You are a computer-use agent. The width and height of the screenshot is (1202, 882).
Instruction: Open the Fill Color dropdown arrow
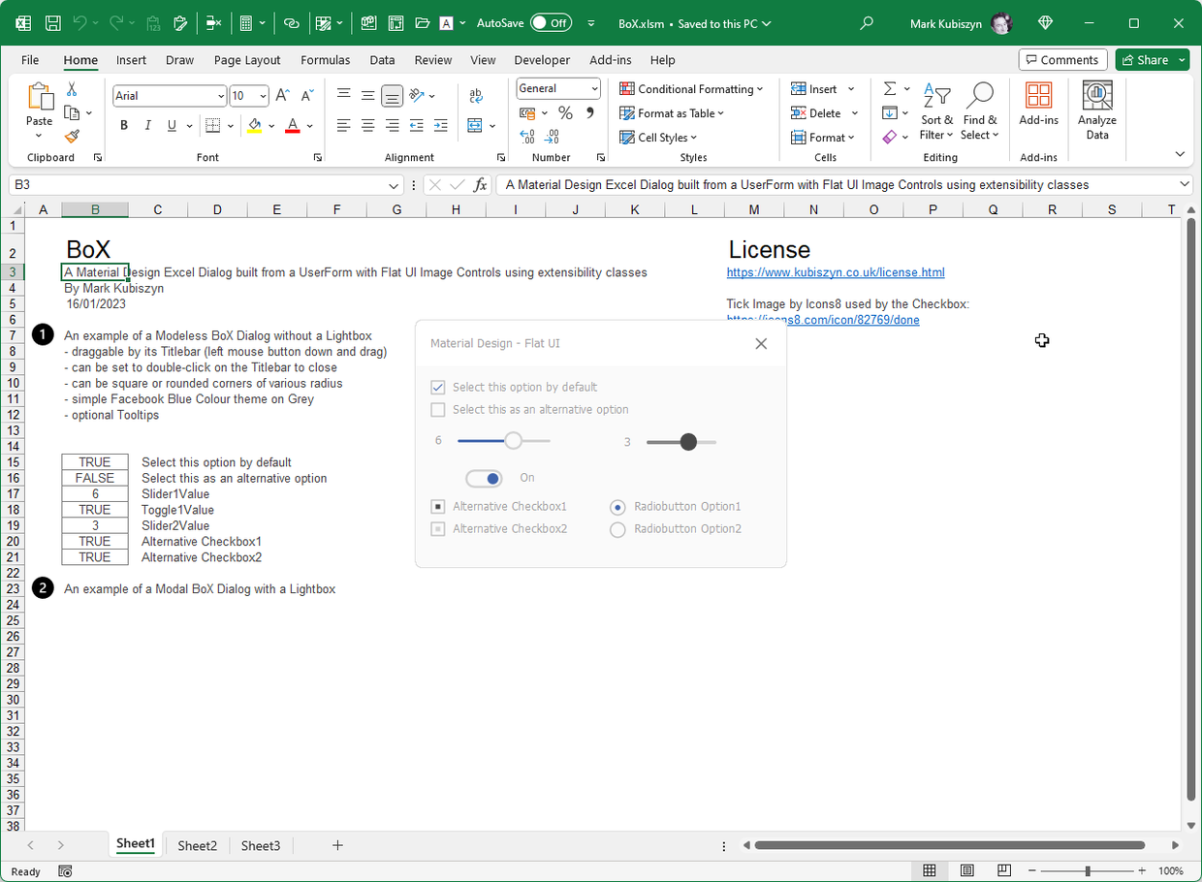(269, 125)
